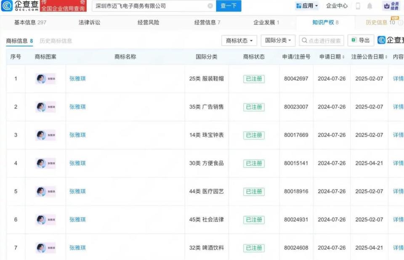
Task: Open 详情 for registration 80042697
Action: (x=399, y=79)
